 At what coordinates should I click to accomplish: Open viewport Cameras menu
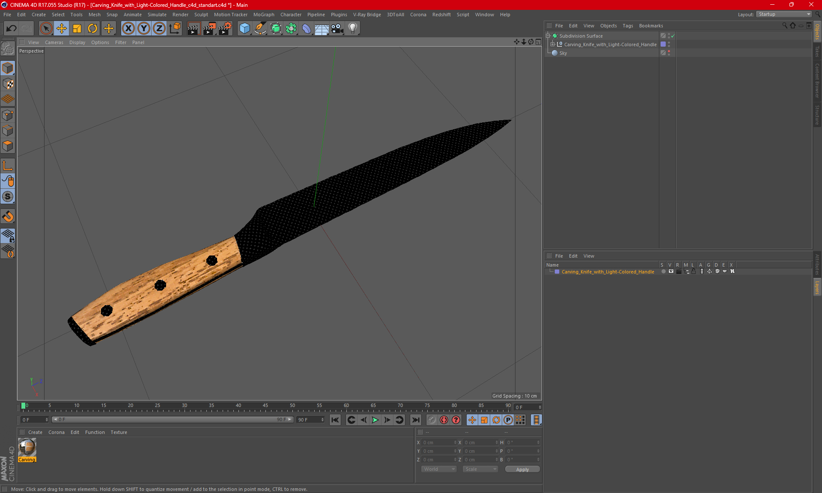pos(54,42)
